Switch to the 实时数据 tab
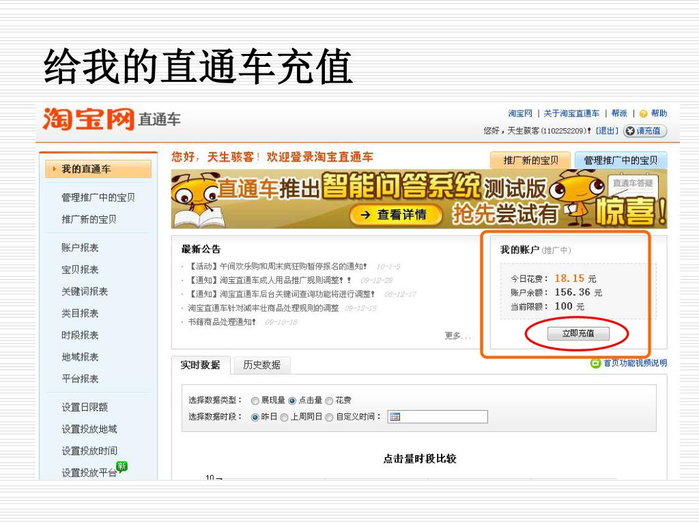Screen dimensions: 699x524 coord(201,365)
